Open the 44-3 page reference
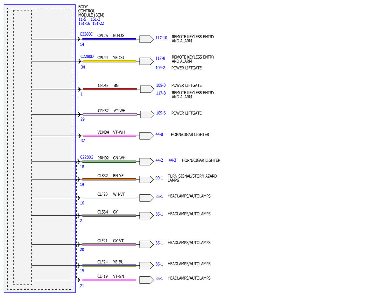 pyautogui.click(x=172, y=160)
